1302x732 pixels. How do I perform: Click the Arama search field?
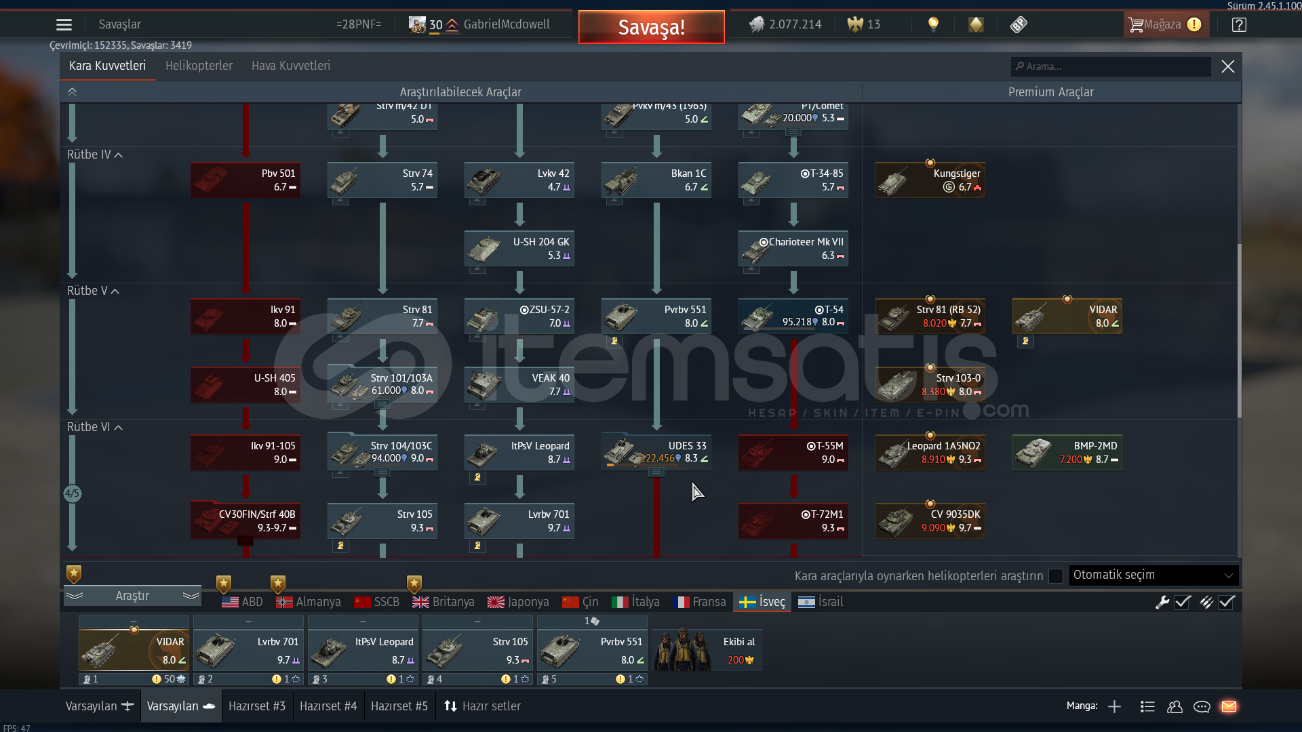(1112, 66)
